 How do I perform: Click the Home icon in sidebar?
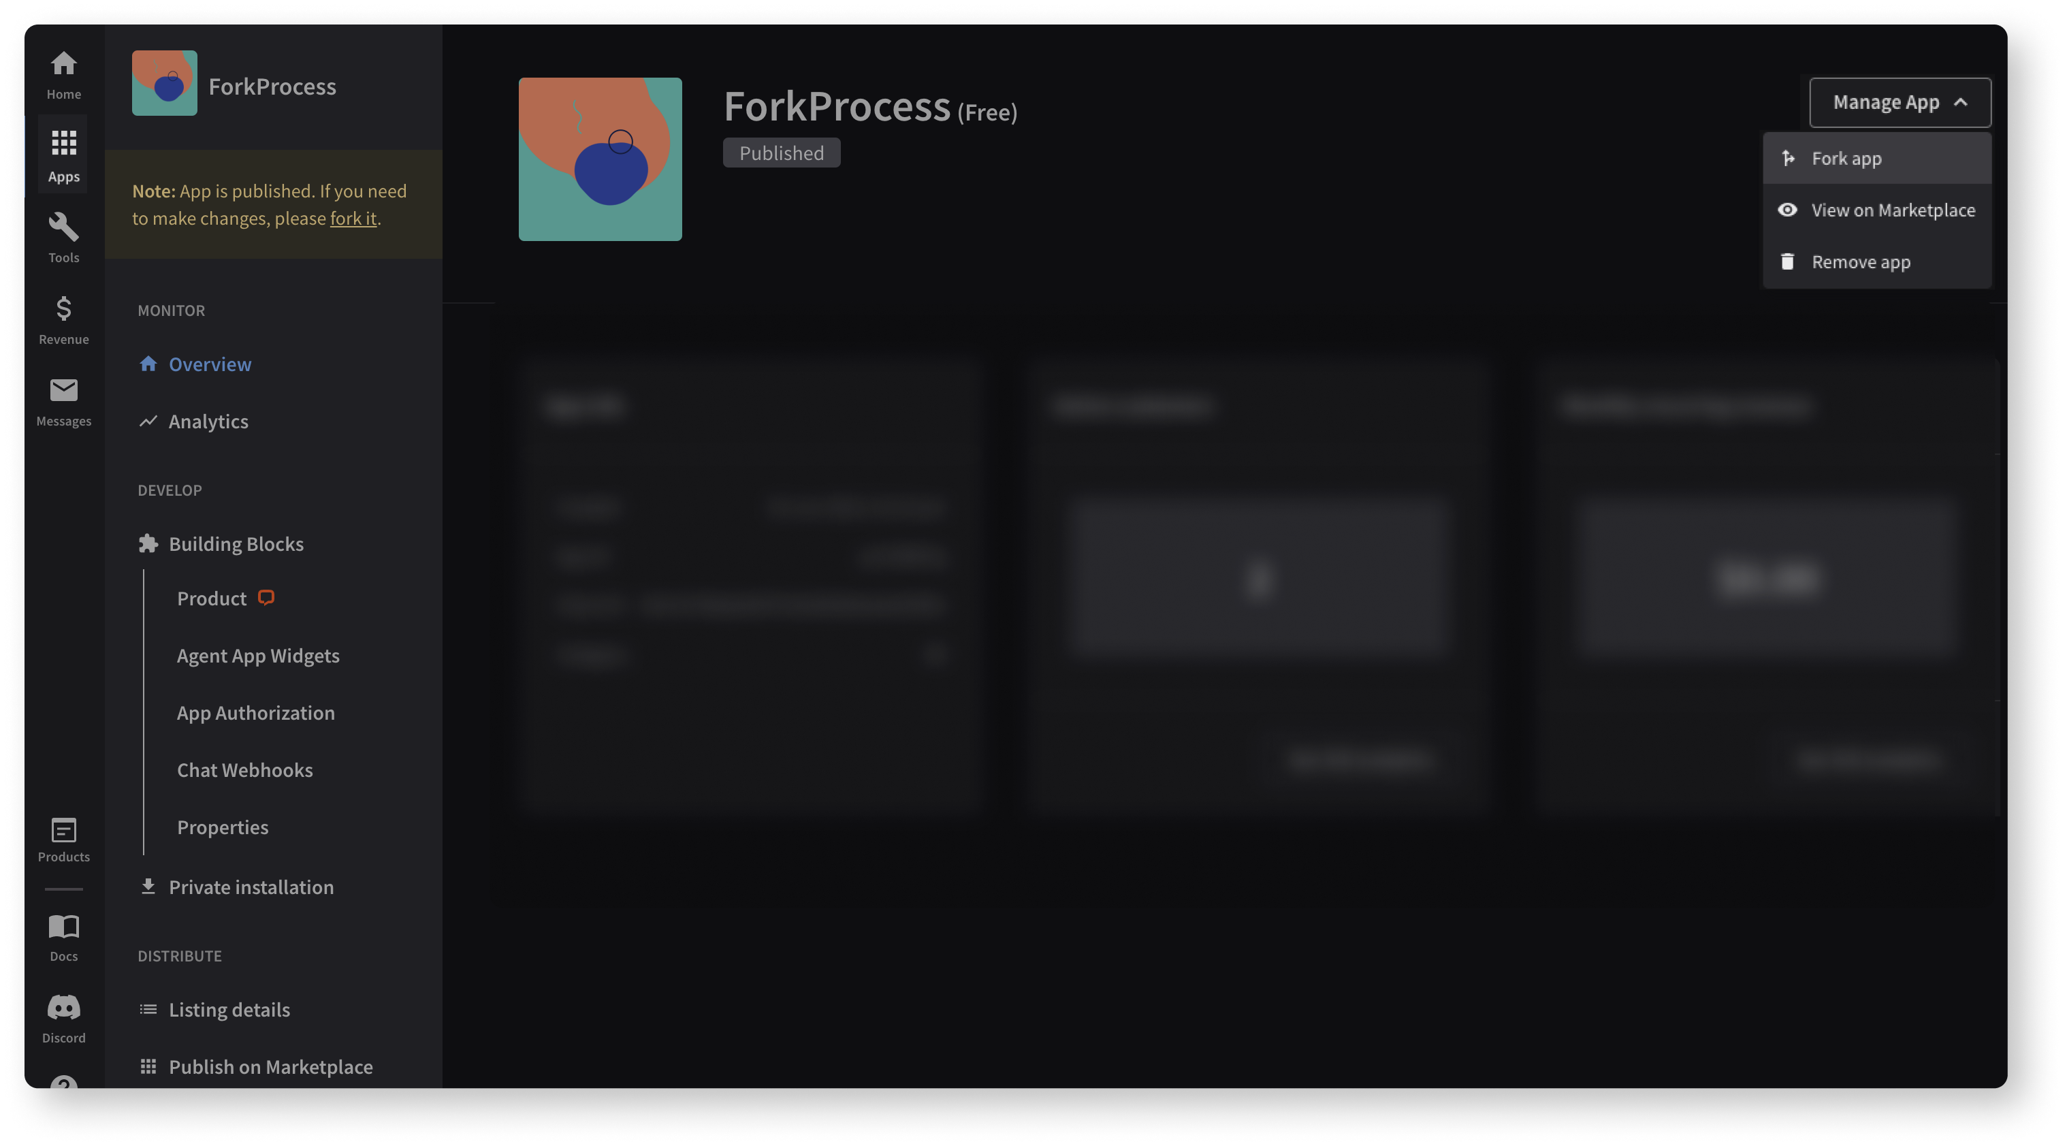point(63,62)
